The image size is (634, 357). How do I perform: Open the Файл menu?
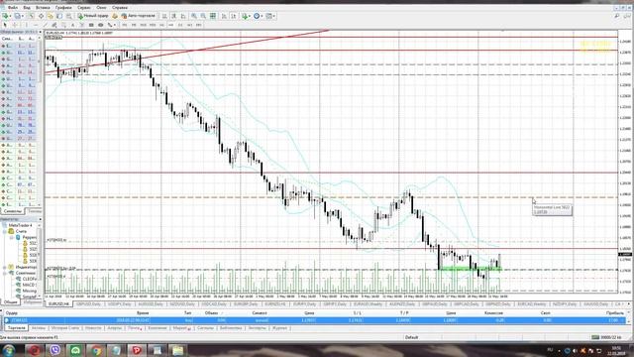13,7
